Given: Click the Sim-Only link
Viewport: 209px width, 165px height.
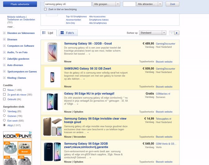Looking at the screenshot, I should (70, 23).
